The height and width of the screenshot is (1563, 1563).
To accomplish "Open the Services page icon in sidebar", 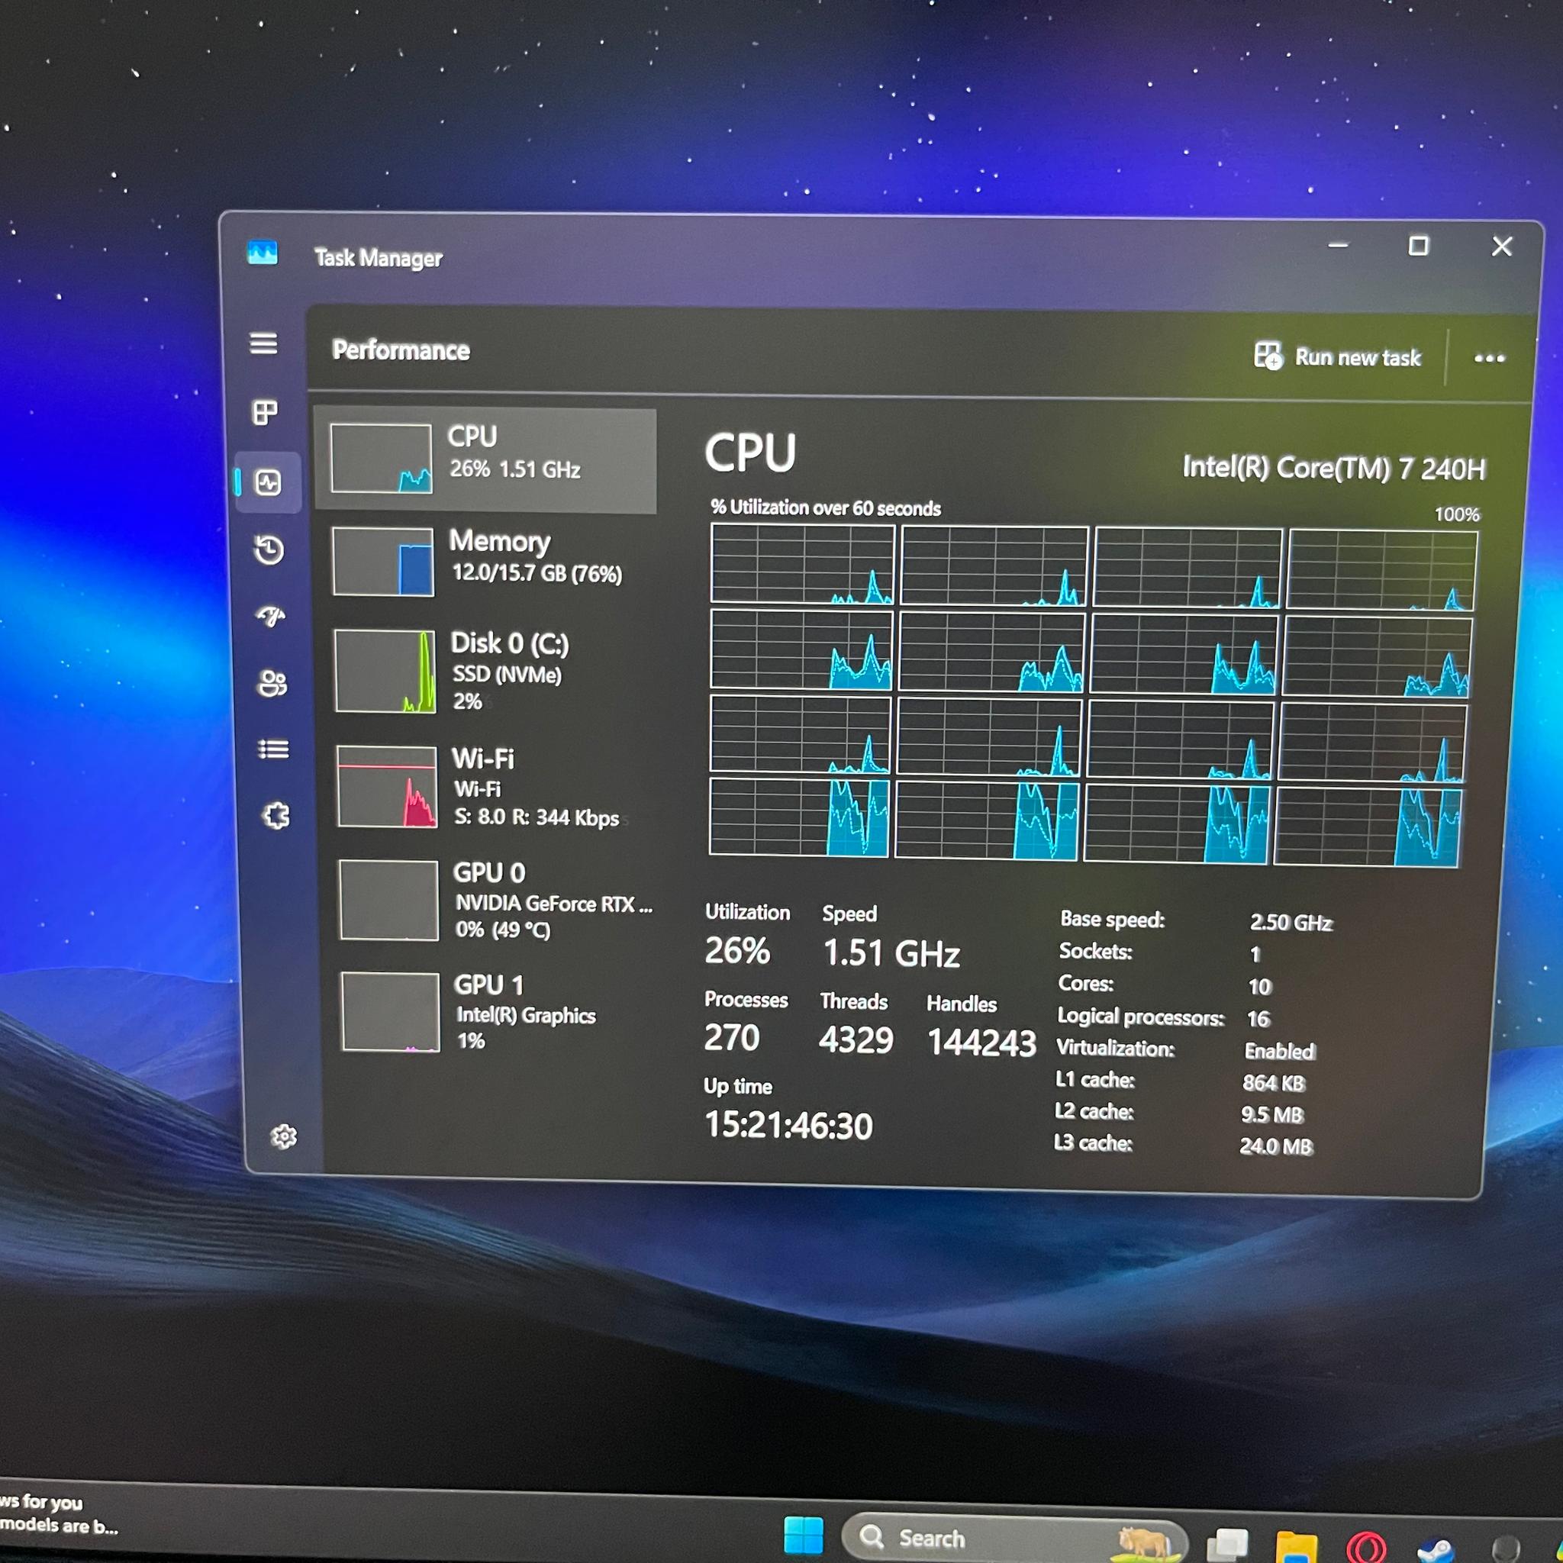I will (276, 816).
